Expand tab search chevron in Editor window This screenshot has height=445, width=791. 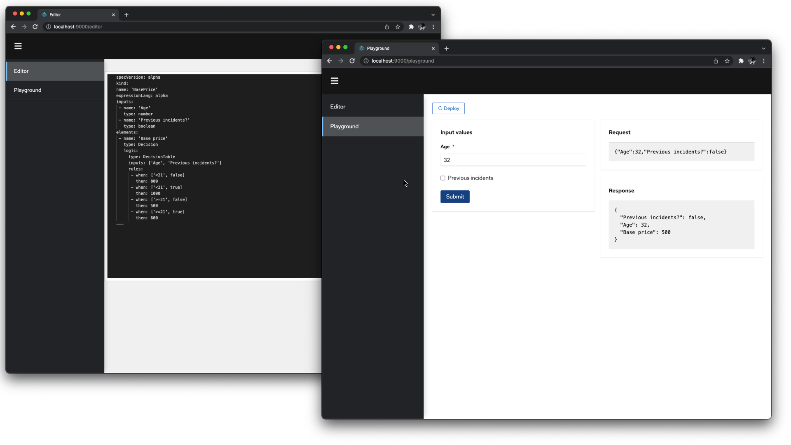point(433,15)
